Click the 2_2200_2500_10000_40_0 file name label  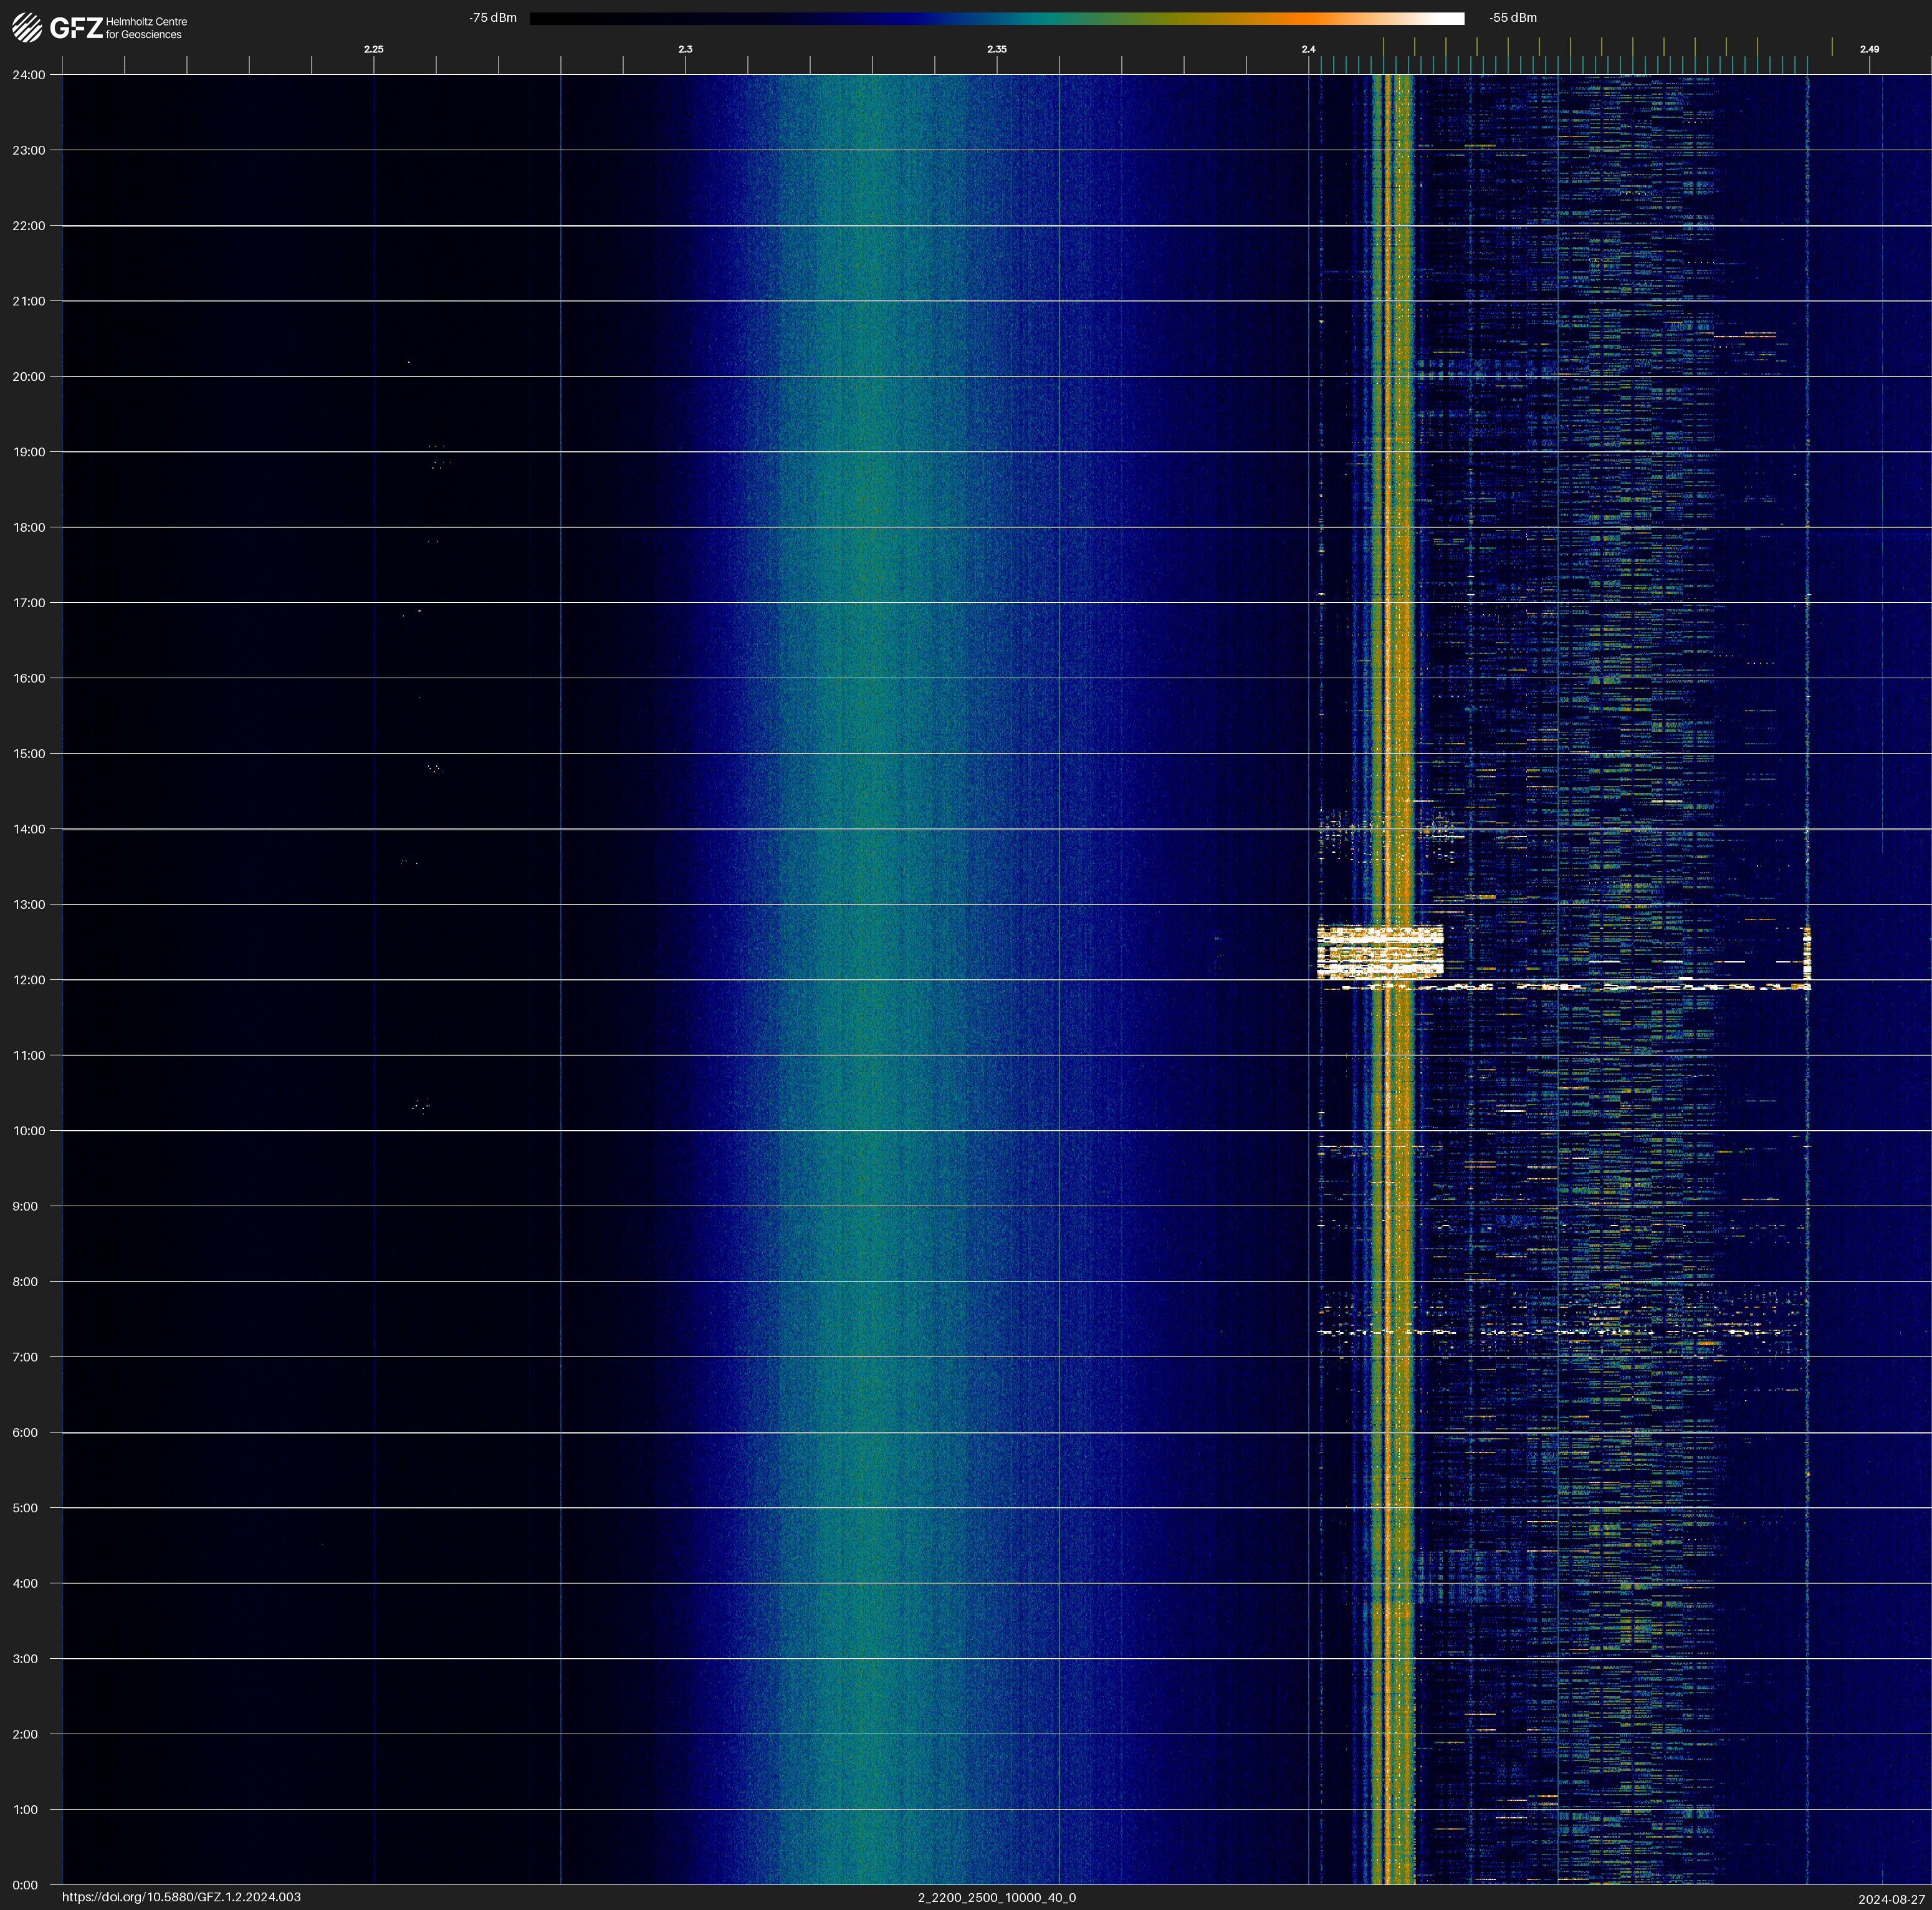[x=996, y=1897]
